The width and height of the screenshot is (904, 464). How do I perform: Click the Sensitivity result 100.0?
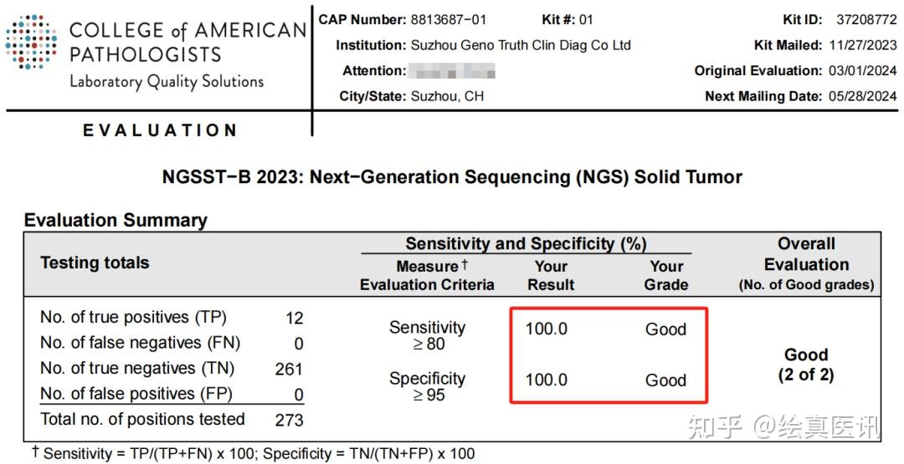[546, 329]
